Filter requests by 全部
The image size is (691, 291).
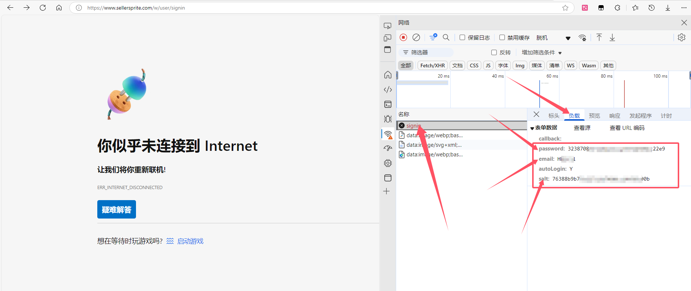click(x=406, y=65)
